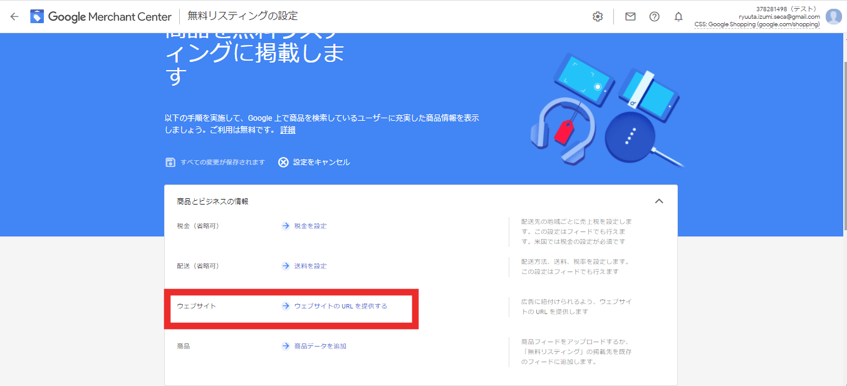Open the 税金を設定 link
The width and height of the screenshot is (847, 386).
tap(311, 226)
